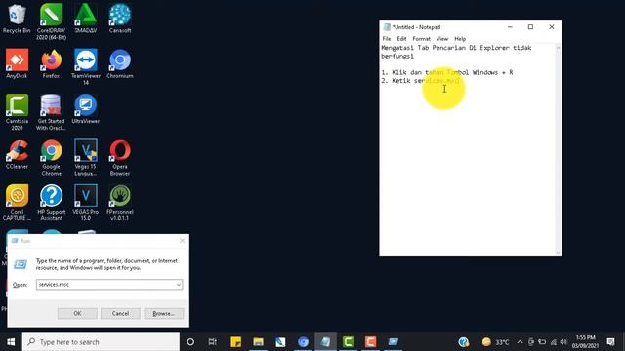
Task: Click Notepad's vertical scrollbar up arrow
Action: tap(558, 48)
